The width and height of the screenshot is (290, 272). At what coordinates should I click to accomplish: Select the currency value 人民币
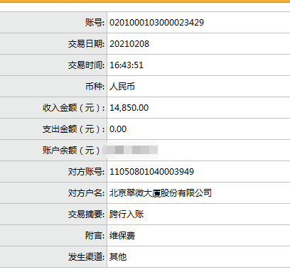coord(122,87)
